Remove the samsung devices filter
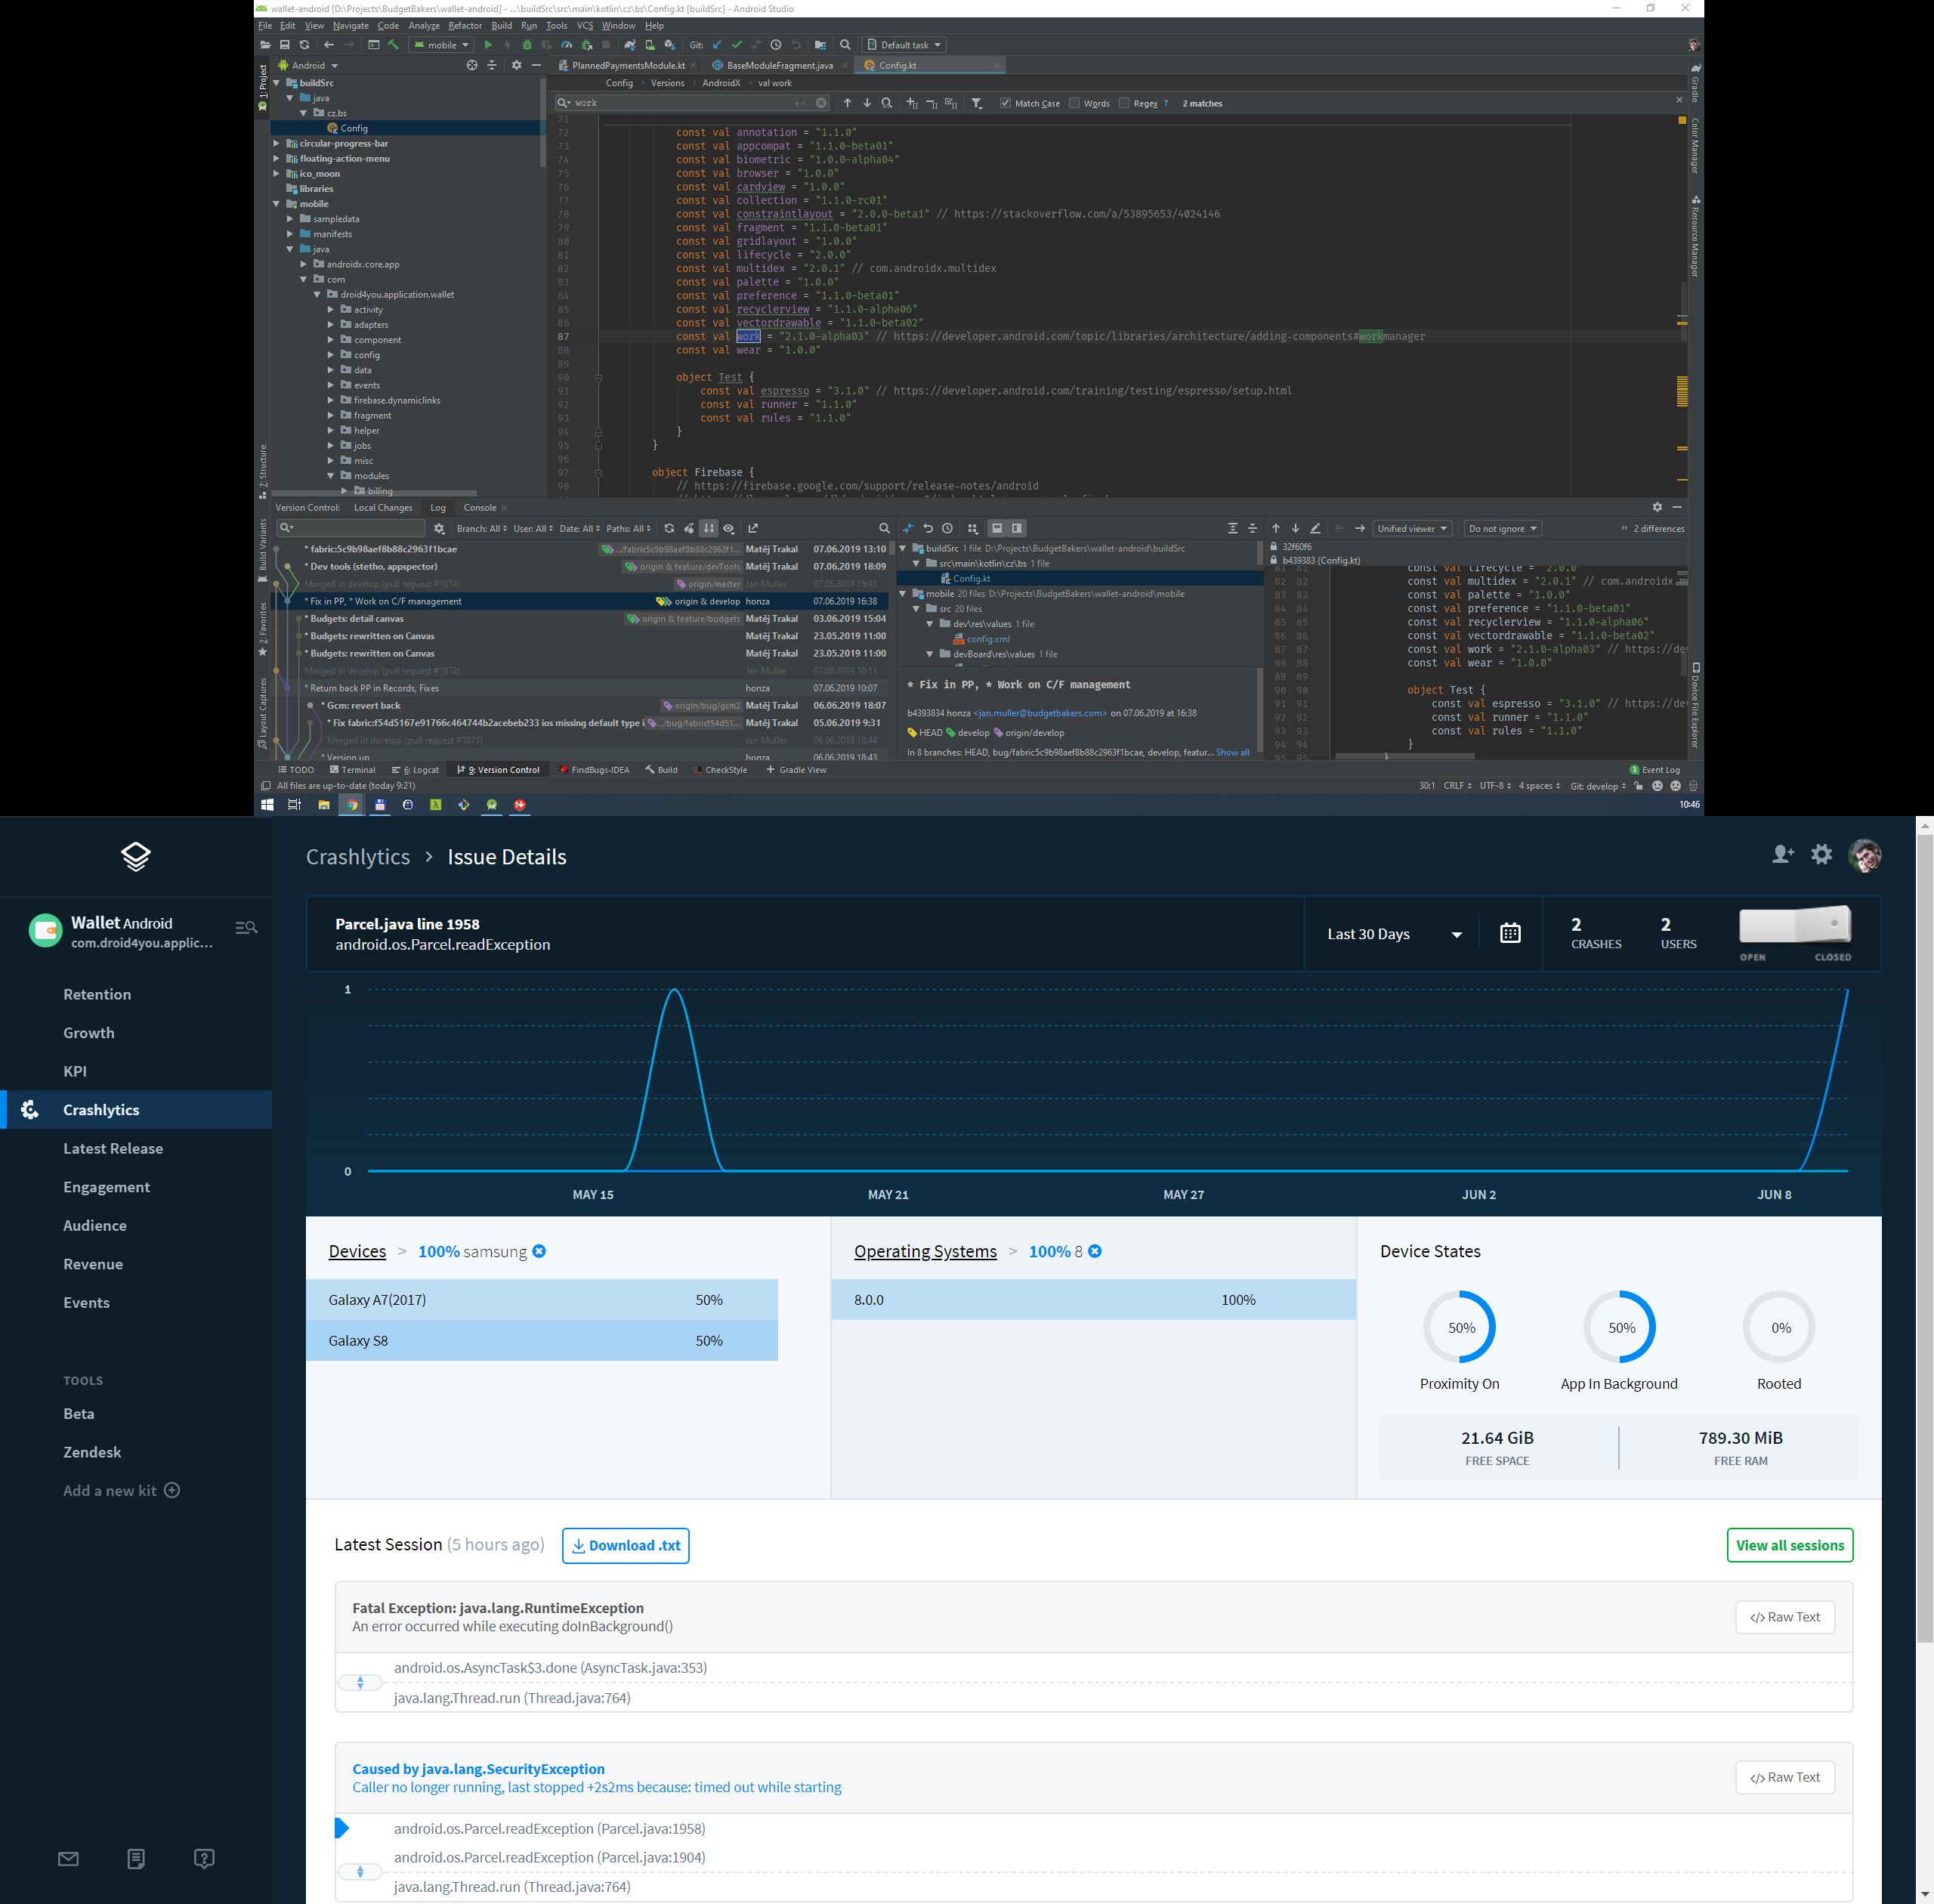Screen dimensions: 1934x1904 point(539,1251)
